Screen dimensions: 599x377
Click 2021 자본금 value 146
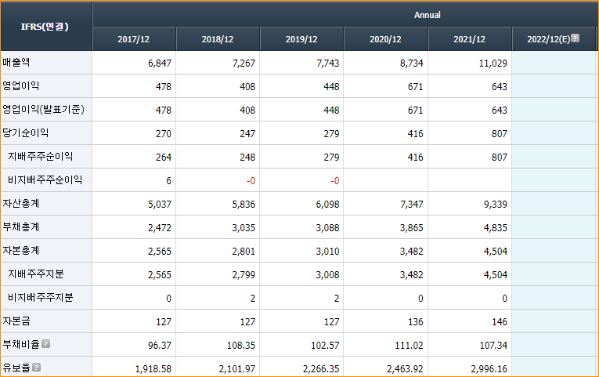point(500,322)
